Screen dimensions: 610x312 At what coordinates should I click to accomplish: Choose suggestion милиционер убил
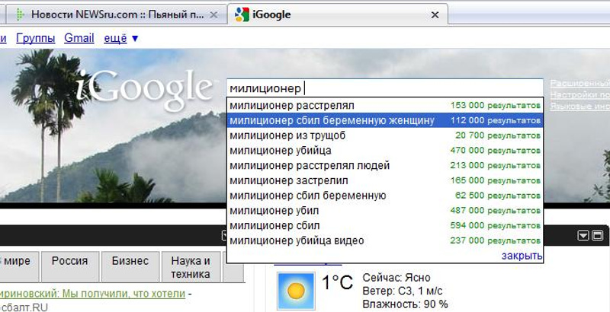[385, 211]
